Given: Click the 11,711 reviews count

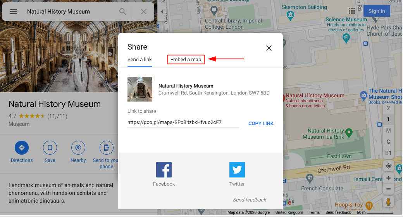Looking at the screenshot, I should point(57,116).
